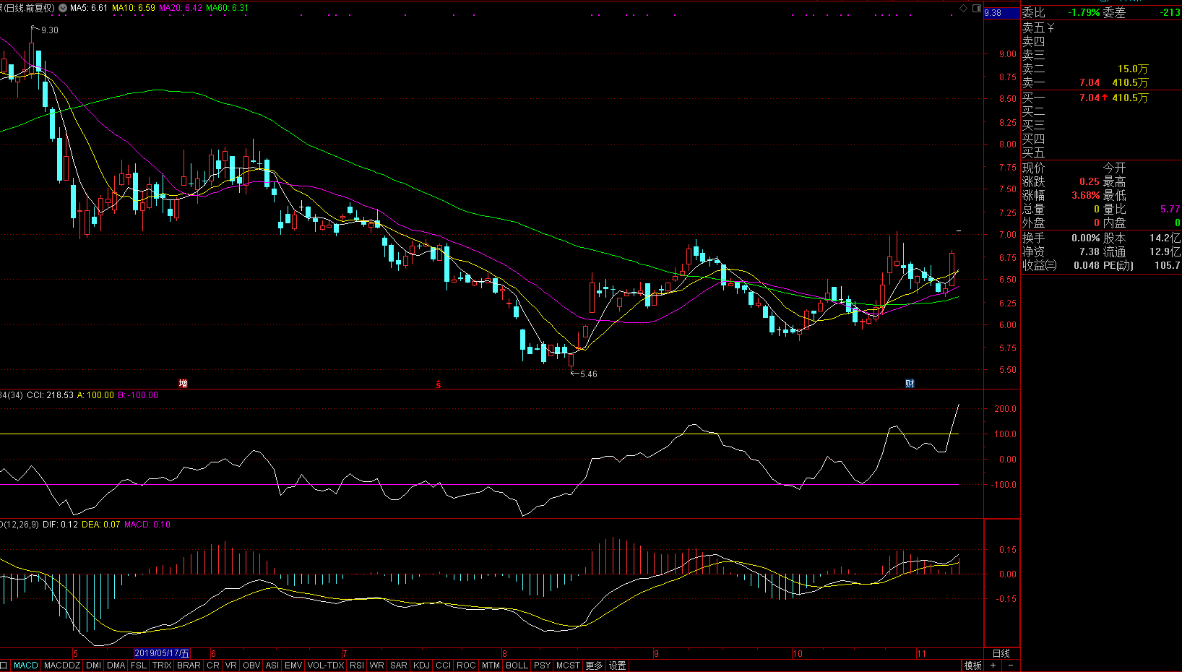This screenshot has width=1182, height=672.
Task: Open the 模板 template button
Action: [x=973, y=665]
